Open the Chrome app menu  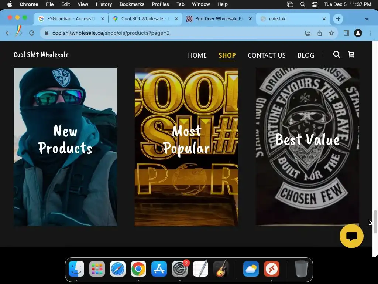29,4
